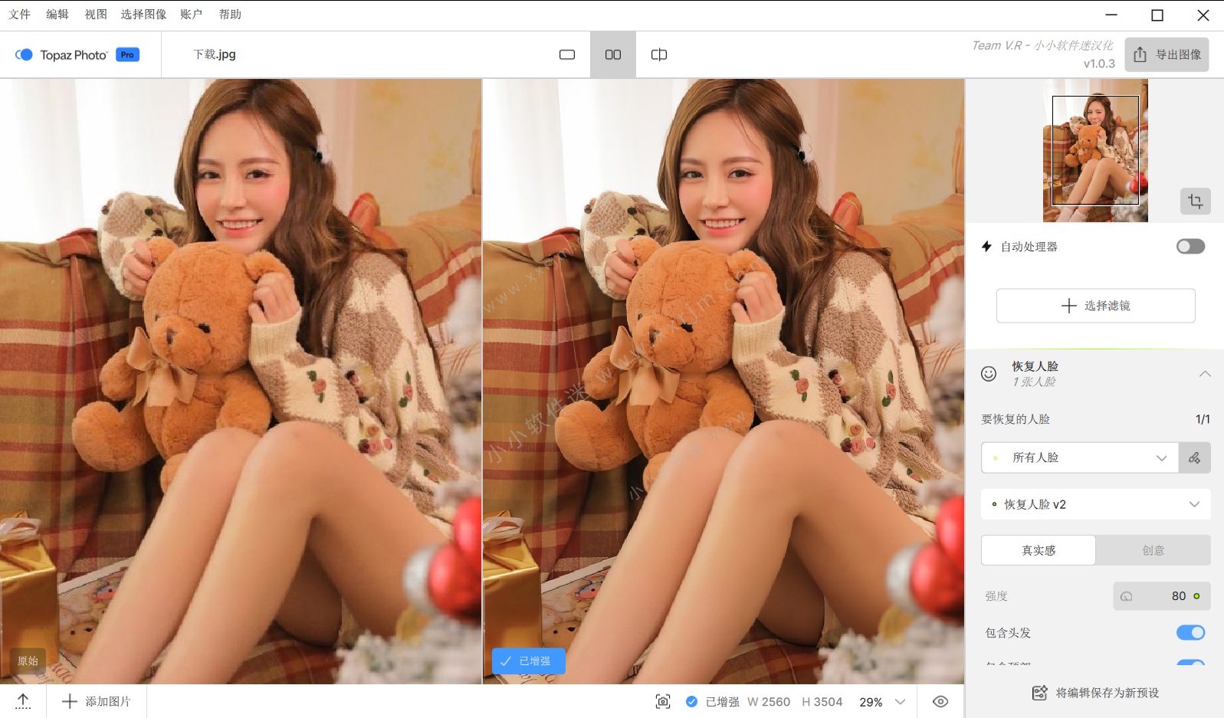Click the smiley Recover Faces icon
This screenshot has width=1224, height=718.
(989, 373)
